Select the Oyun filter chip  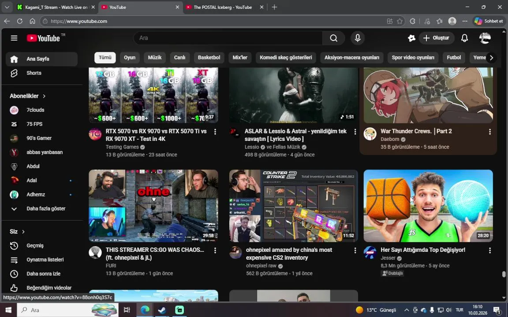[x=130, y=58]
